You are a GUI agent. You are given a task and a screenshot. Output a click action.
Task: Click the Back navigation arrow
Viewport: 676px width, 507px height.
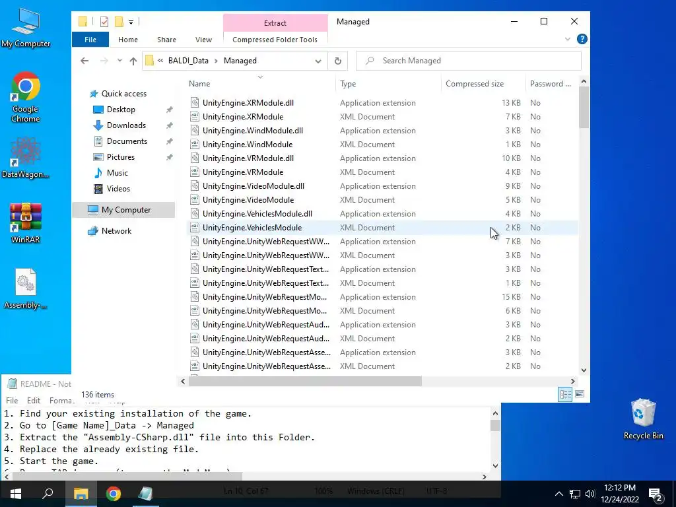coord(84,61)
